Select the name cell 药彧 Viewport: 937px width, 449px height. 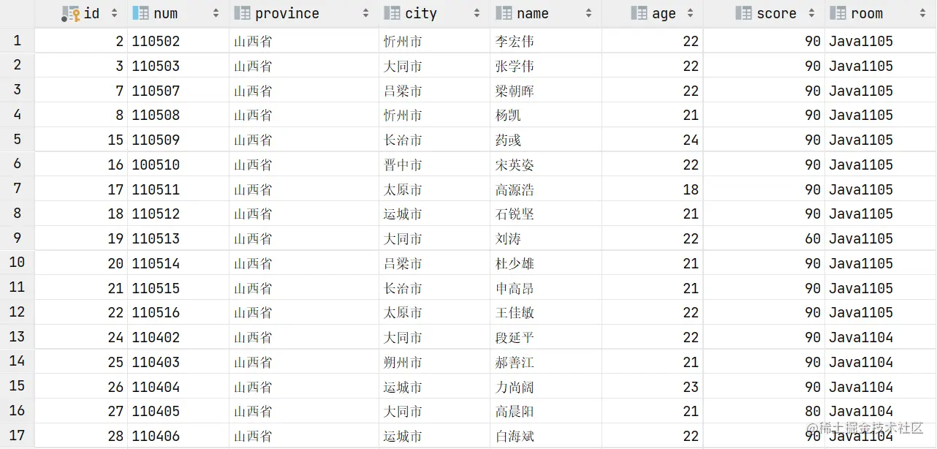click(508, 140)
